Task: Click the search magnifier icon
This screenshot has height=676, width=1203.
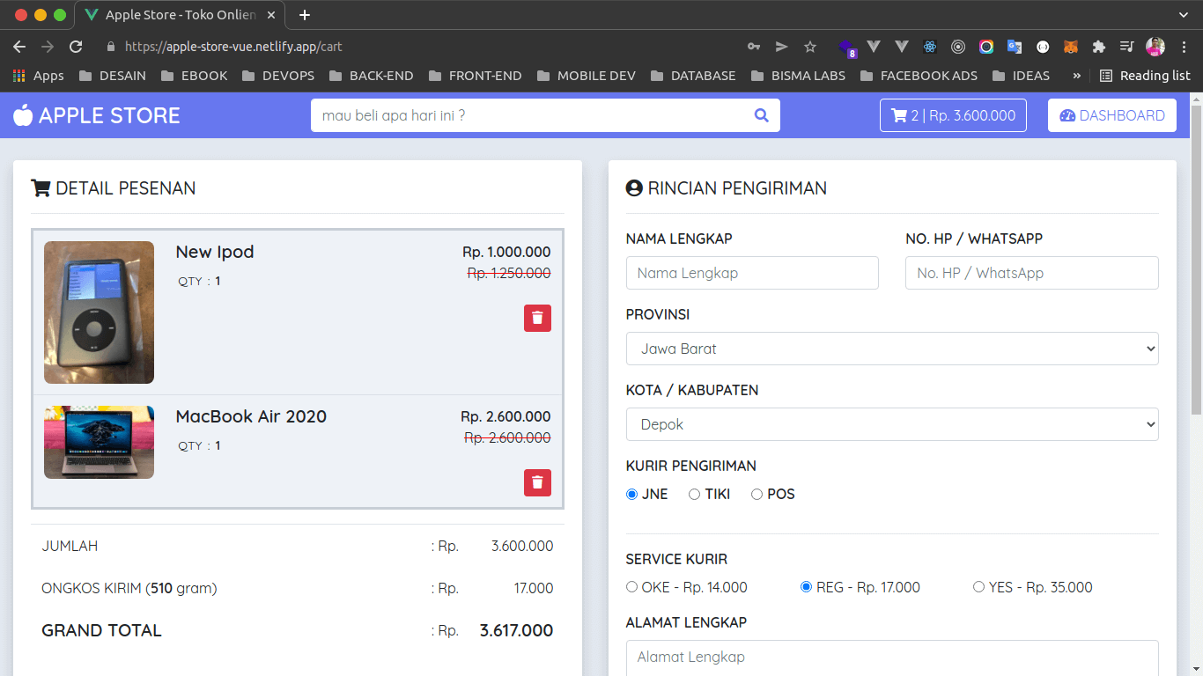Action: point(762,115)
